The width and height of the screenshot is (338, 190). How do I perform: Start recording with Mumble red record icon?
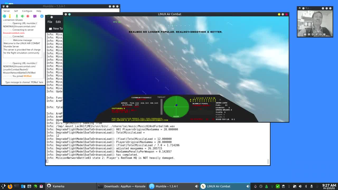point(28,16)
